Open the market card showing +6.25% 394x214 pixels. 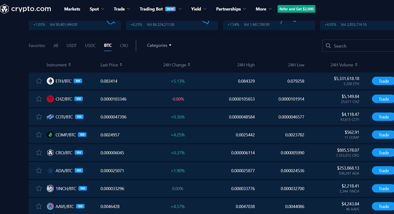coord(172,25)
